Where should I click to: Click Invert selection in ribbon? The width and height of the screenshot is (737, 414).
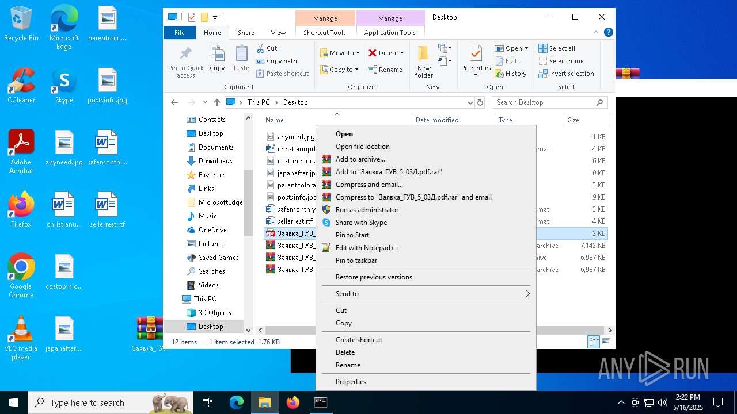click(x=566, y=74)
